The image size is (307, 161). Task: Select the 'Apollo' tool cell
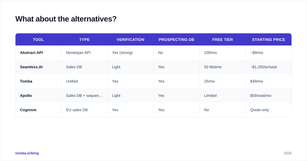click(38, 96)
